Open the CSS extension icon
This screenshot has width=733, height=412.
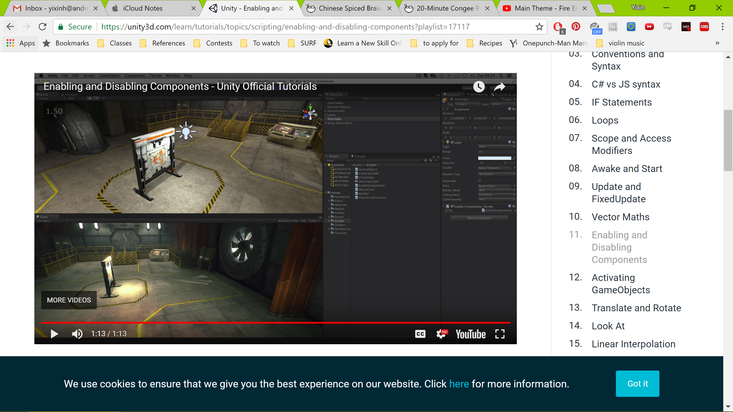tap(667, 27)
